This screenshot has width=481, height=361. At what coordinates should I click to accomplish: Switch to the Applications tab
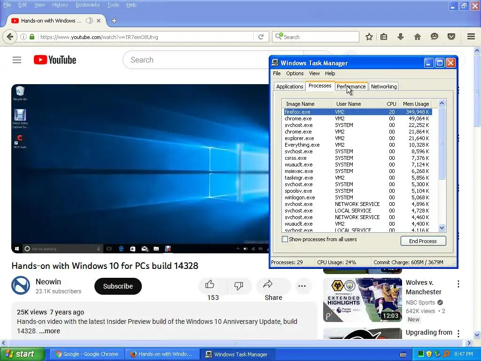(x=289, y=86)
